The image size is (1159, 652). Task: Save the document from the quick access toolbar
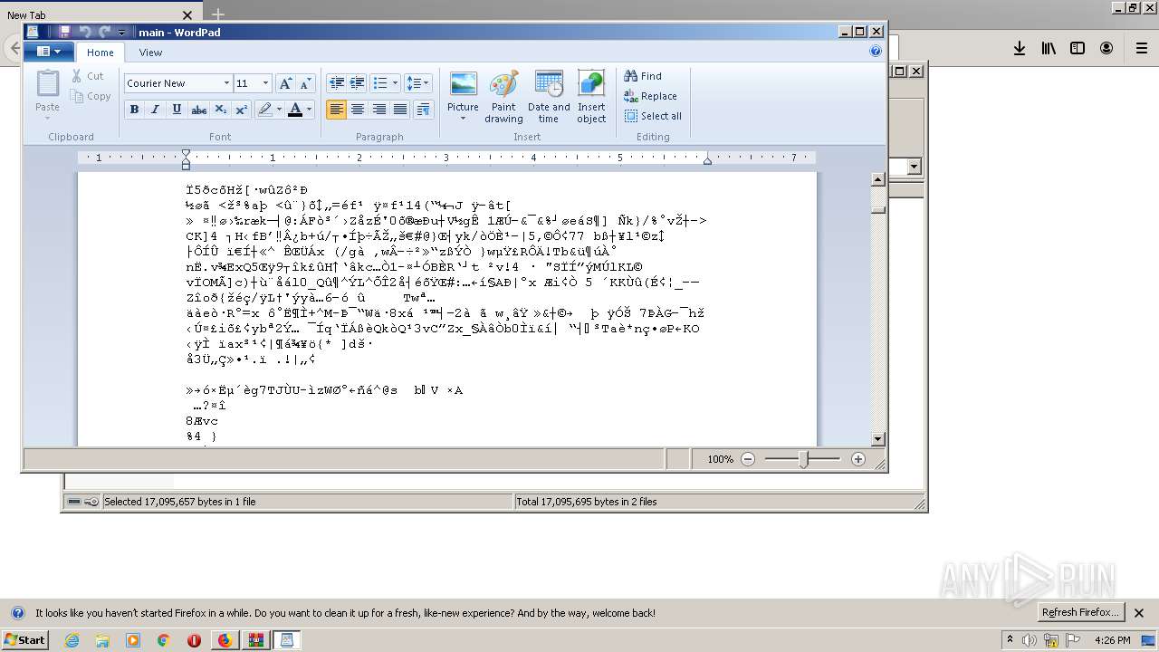[x=64, y=32]
